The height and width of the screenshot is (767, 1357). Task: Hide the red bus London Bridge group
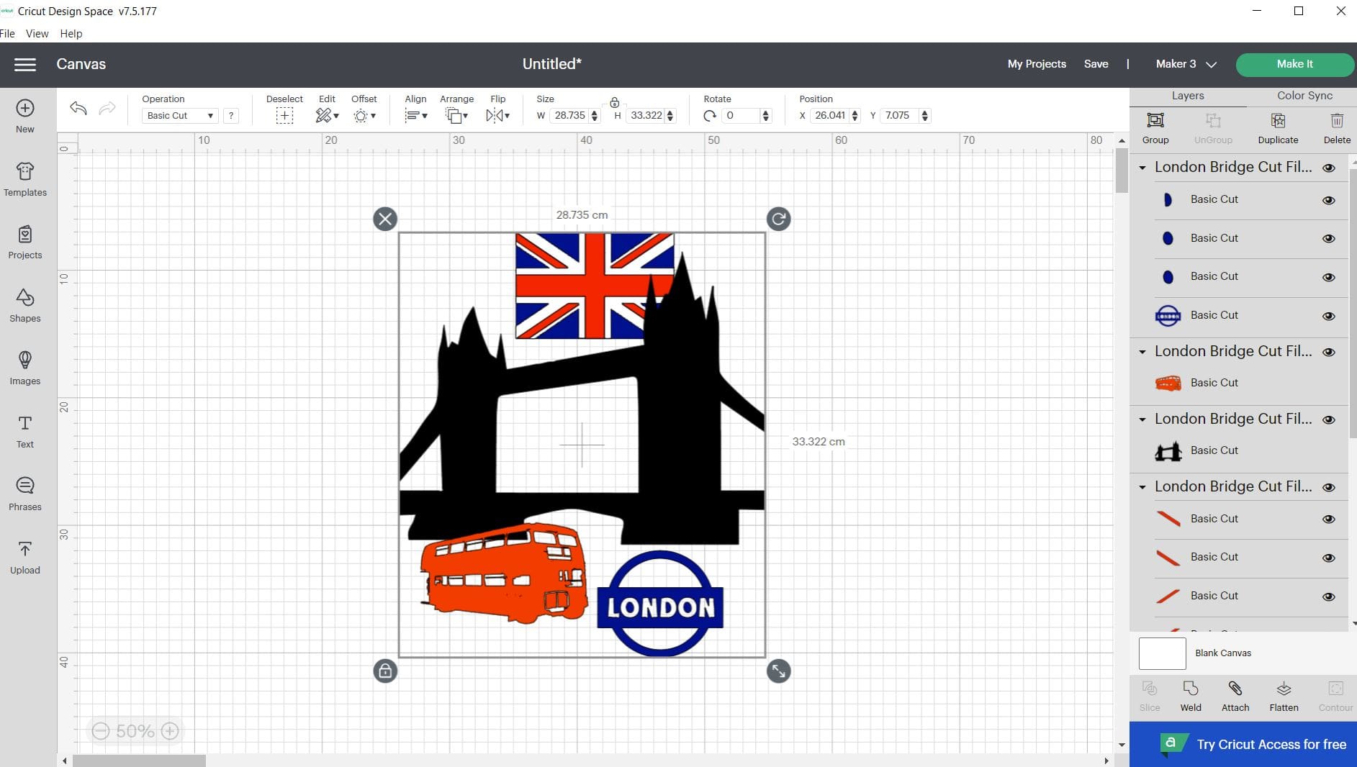pyautogui.click(x=1329, y=352)
